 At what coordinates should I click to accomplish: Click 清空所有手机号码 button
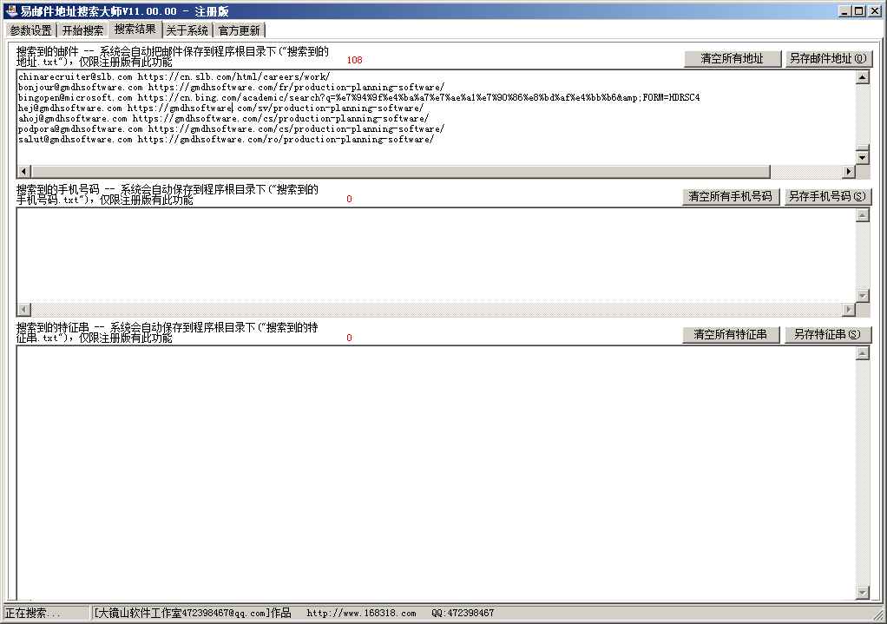tap(730, 197)
